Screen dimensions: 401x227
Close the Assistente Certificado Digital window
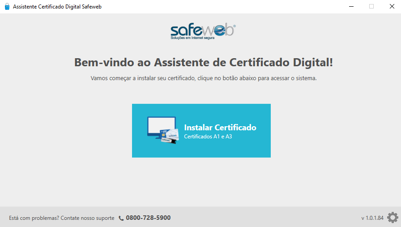[392, 6]
